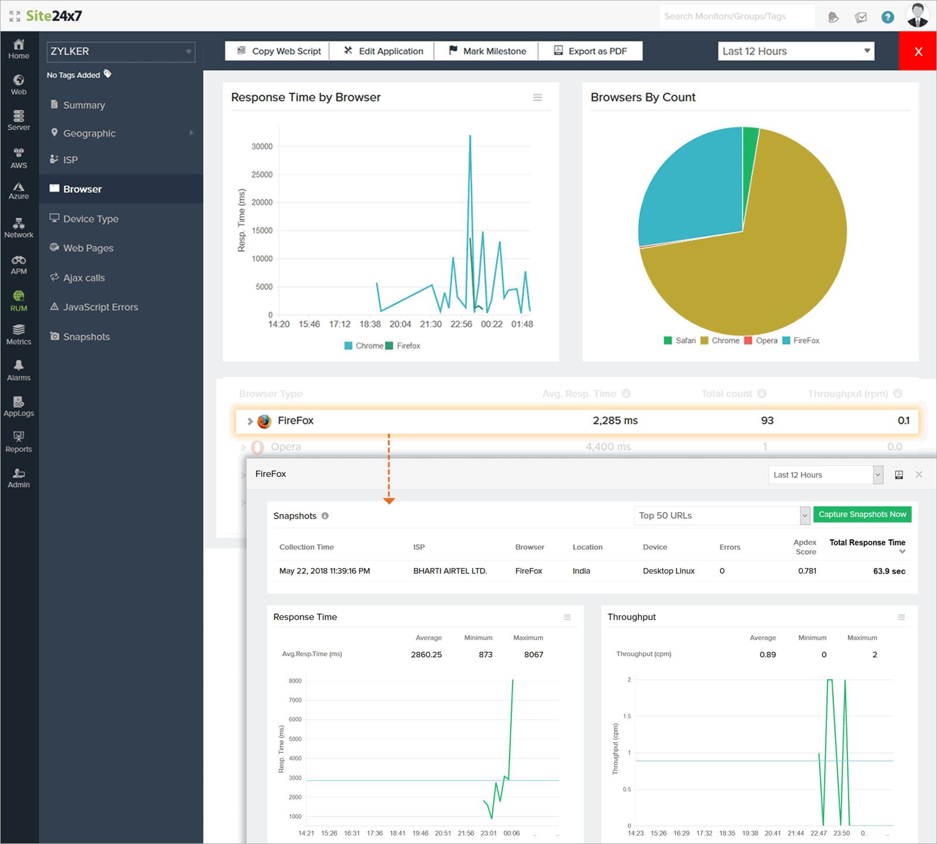Click the Mark Milestone button
The image size is (937, 844).
[x=487, y=51]
